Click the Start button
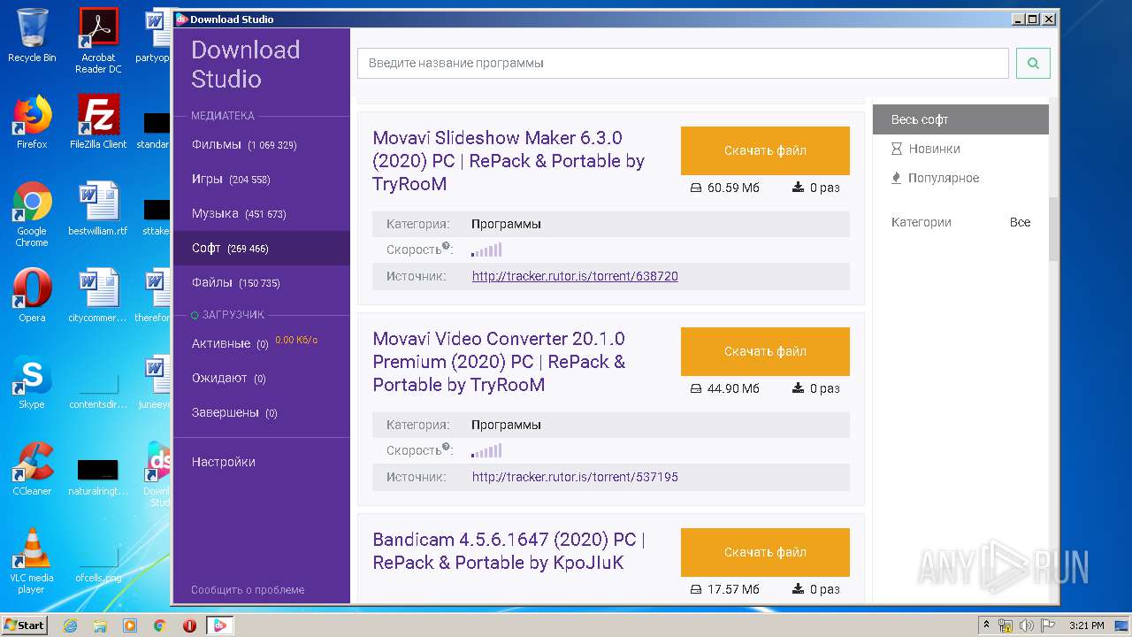 [x=25, y=625]
